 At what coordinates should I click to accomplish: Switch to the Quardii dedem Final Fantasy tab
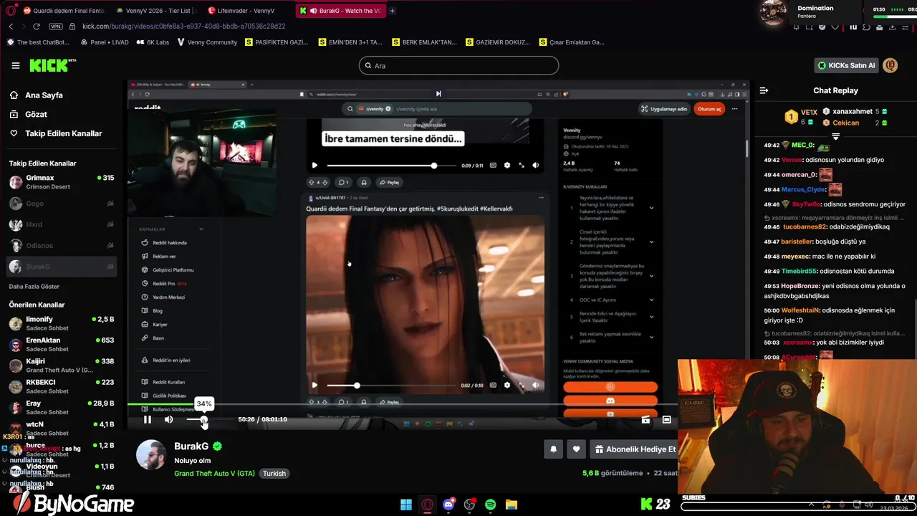tap(64, 11)
